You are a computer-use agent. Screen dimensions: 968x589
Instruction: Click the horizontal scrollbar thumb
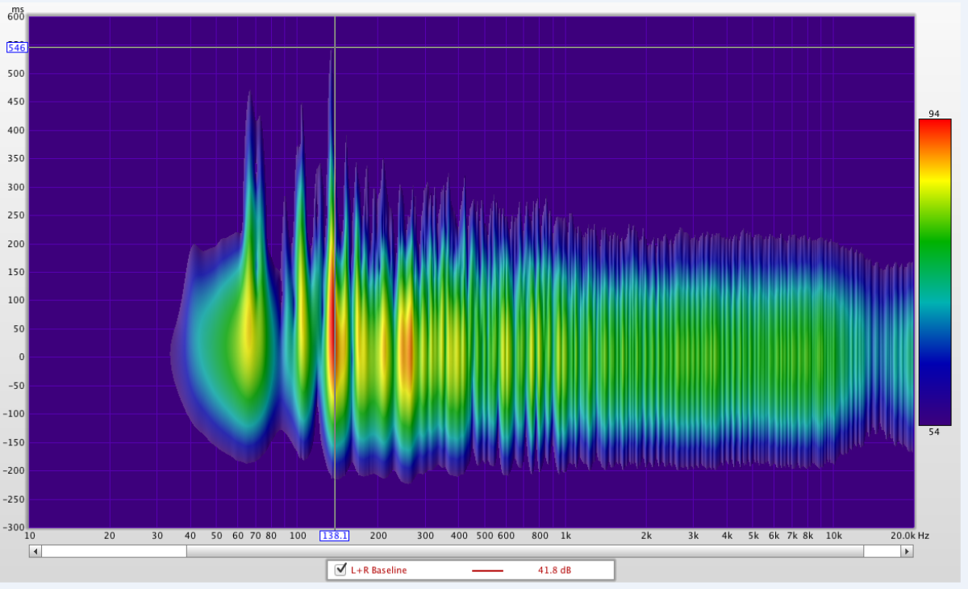pyautogui.click(x=524, y=551)
